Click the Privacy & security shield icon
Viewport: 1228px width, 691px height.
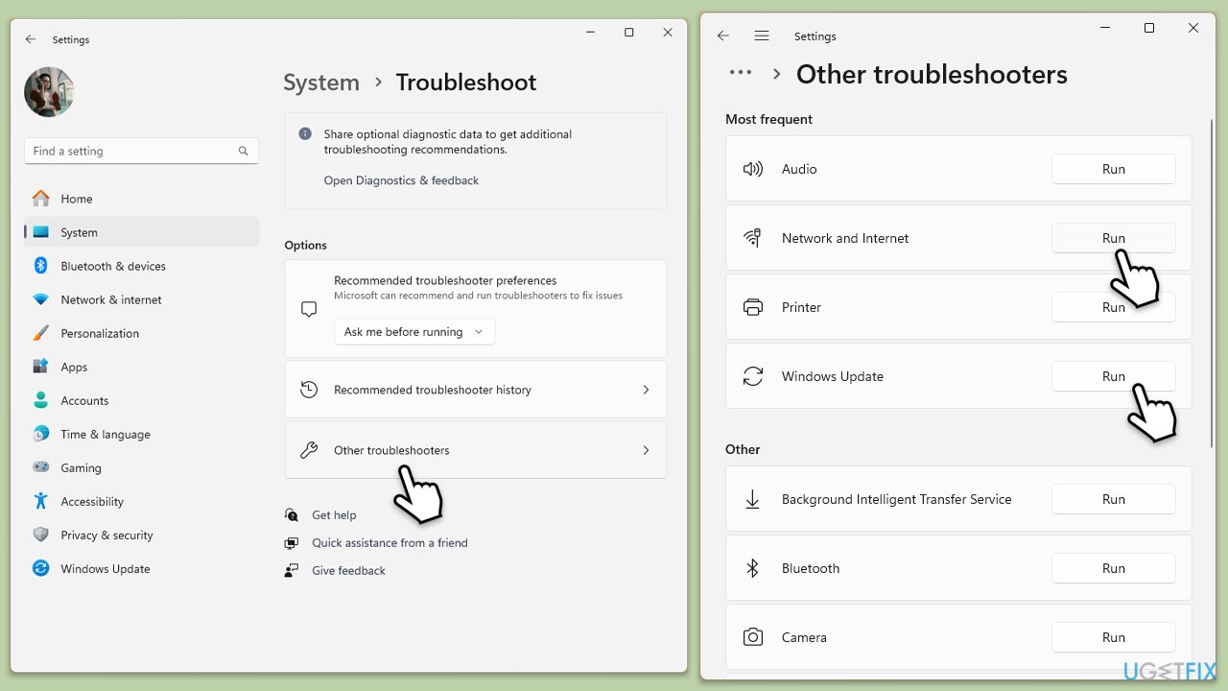[x=40, y=535]
